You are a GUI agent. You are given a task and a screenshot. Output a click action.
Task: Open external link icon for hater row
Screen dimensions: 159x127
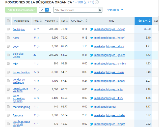[x=91, y=38]
